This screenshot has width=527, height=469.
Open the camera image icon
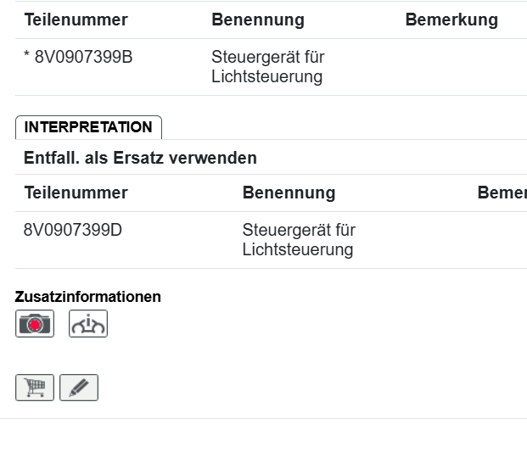pos(35,323)
